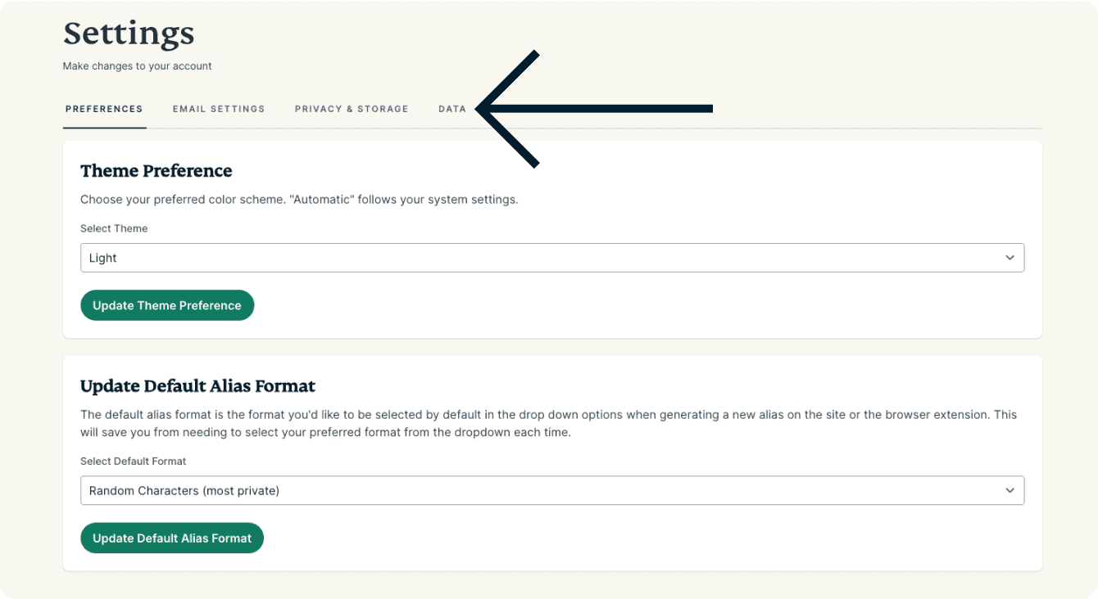The height and width of the screenshot is (599, 1098).
Task: Click the "Select Theme" field label
Action: (114, 228)
